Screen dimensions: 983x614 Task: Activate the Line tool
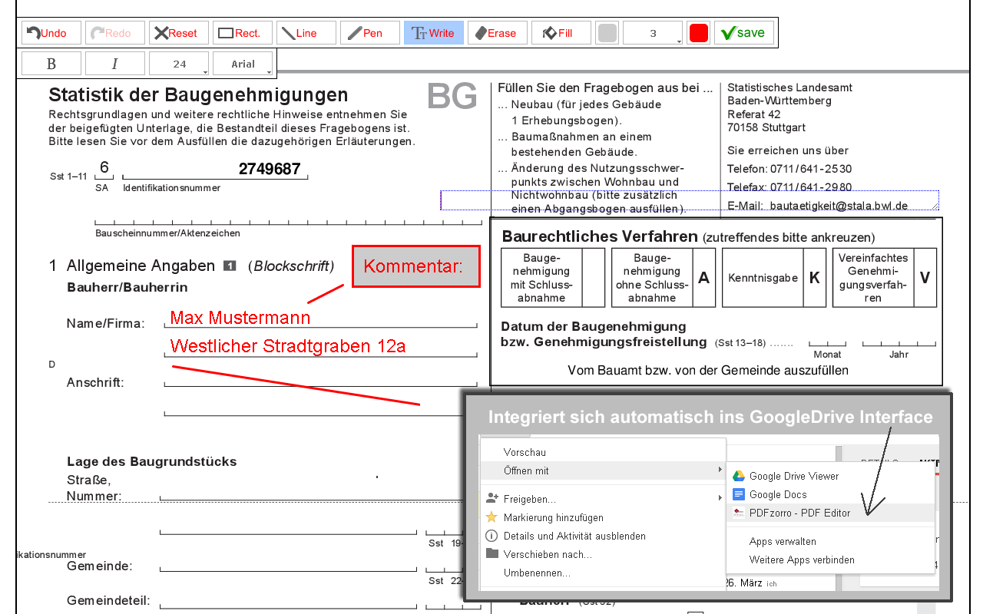point(306,32)
